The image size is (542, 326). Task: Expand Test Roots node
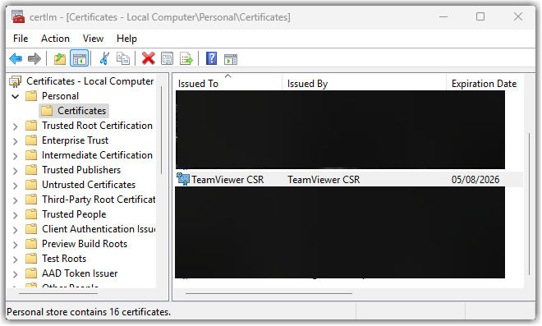[x=16, y=259]
